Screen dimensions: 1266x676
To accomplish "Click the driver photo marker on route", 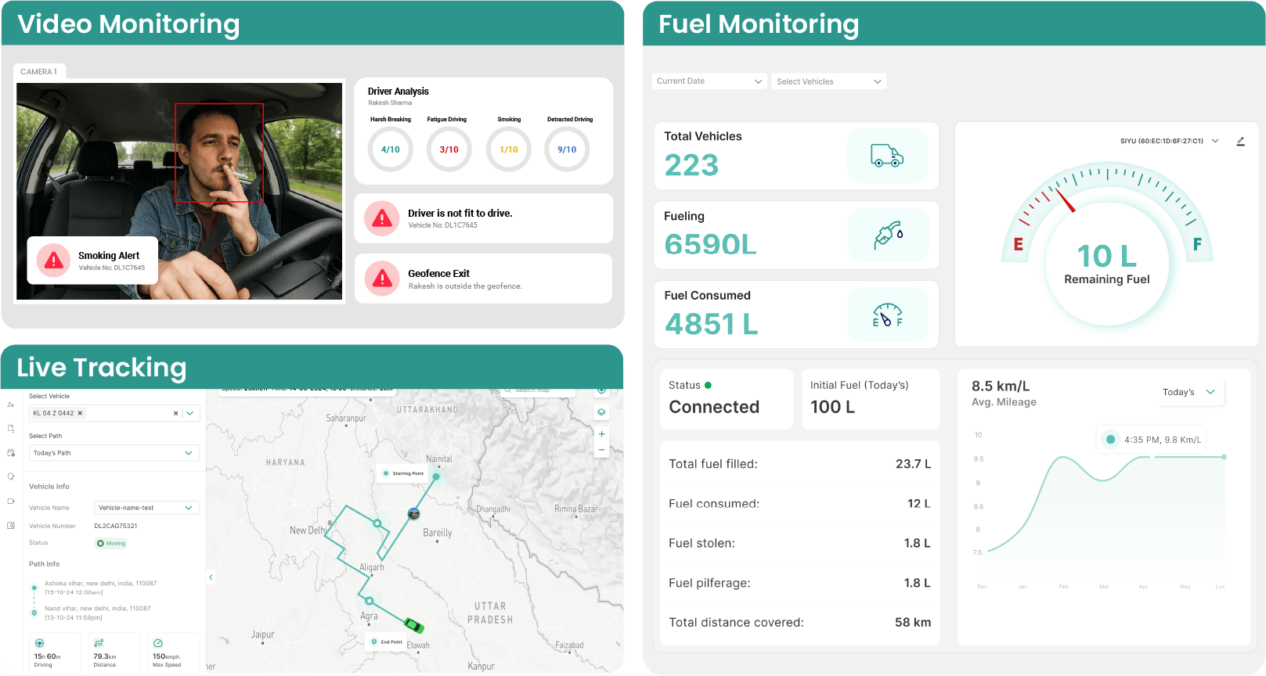I will pyautogui.click(x=414, y=513).
